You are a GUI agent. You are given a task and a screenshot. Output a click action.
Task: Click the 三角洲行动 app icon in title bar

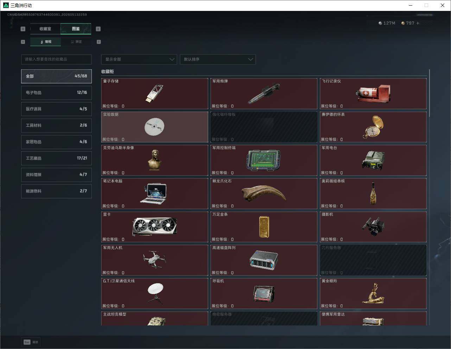6,5
